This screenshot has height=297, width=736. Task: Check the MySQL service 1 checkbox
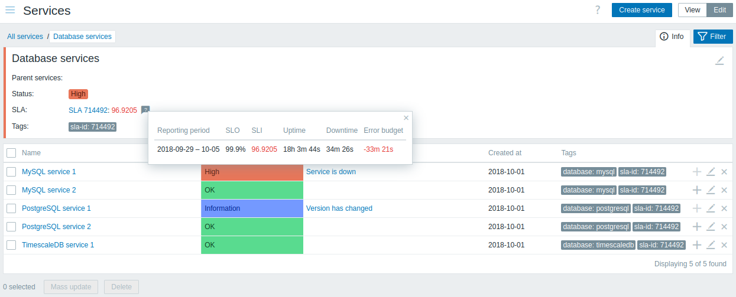tap(11, 172)
